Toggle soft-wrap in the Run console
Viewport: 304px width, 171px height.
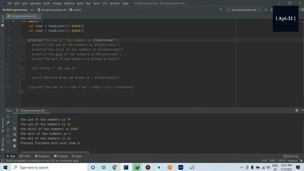15,129
